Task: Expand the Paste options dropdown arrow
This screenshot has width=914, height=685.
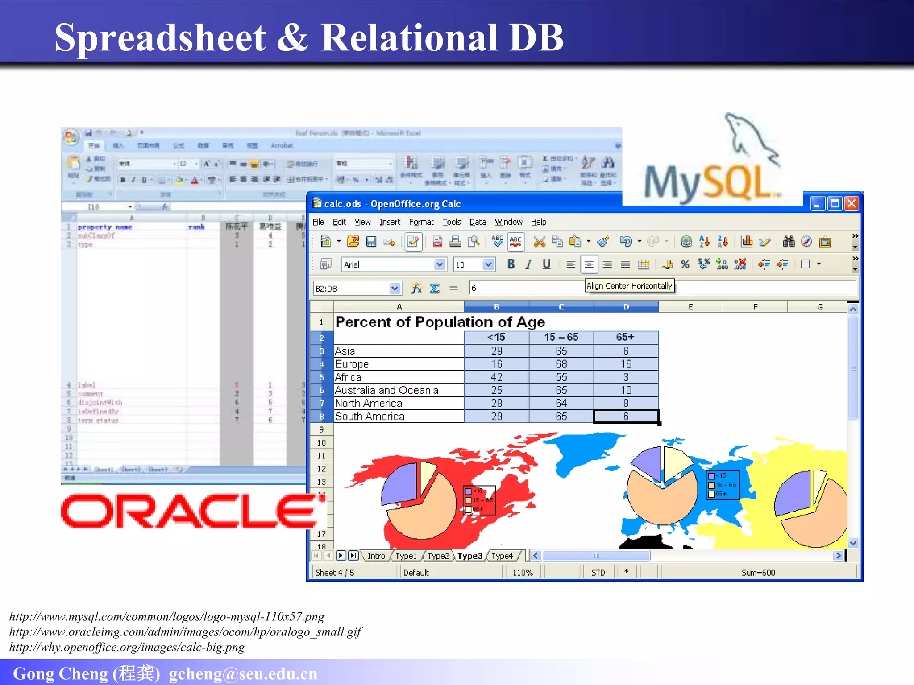Action: [589, 241]
